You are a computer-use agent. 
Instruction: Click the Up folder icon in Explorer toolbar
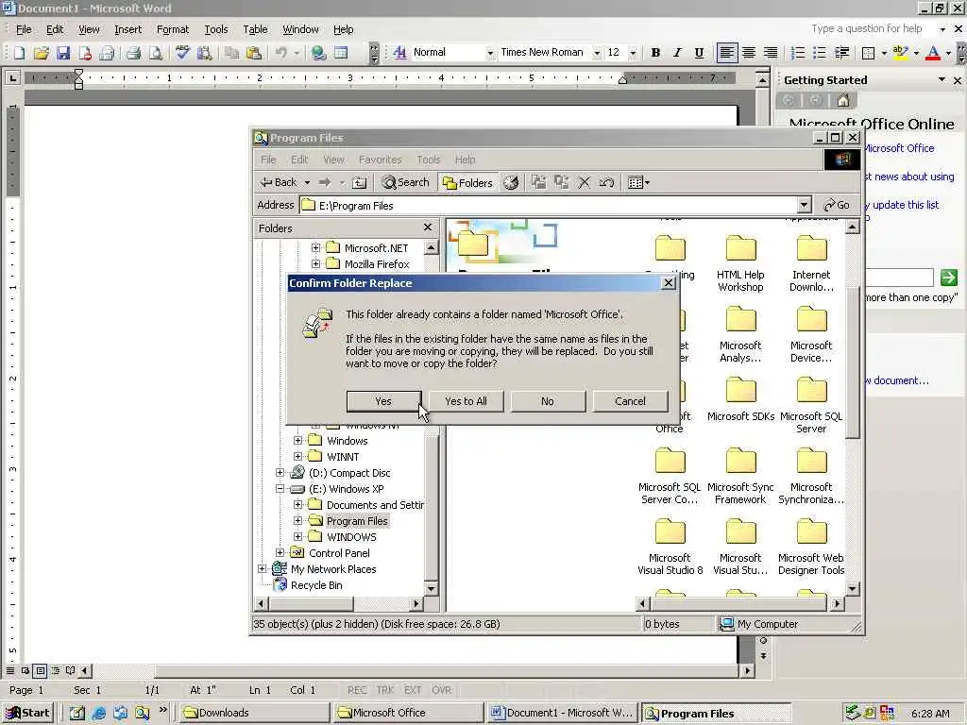tap(360, 182)
